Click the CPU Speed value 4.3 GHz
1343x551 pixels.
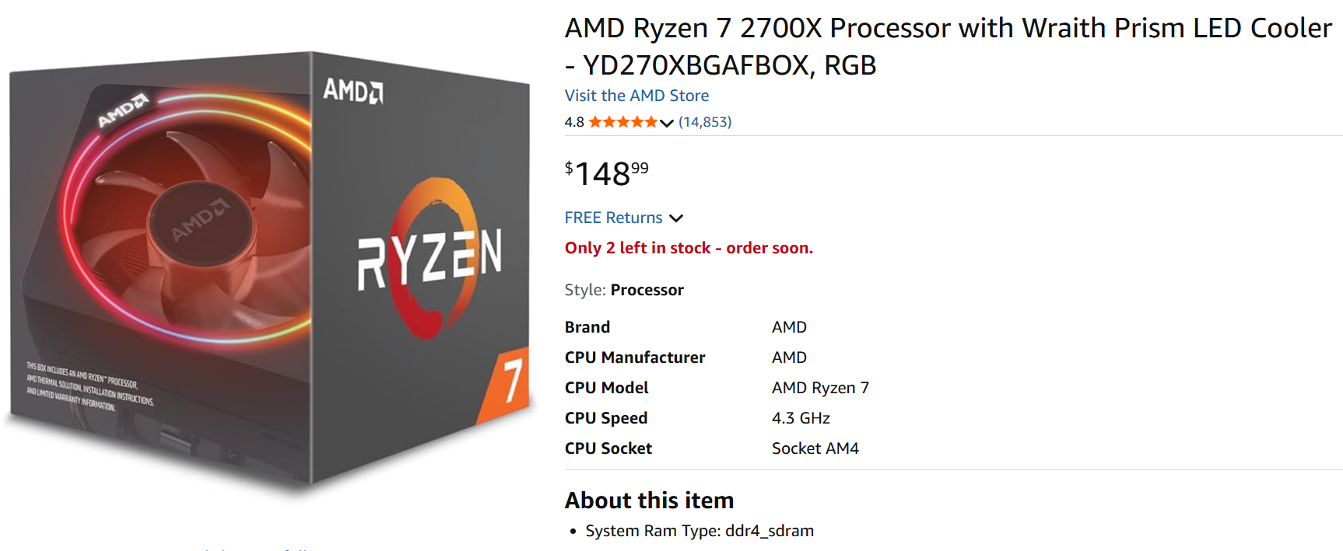click(801, 418)
